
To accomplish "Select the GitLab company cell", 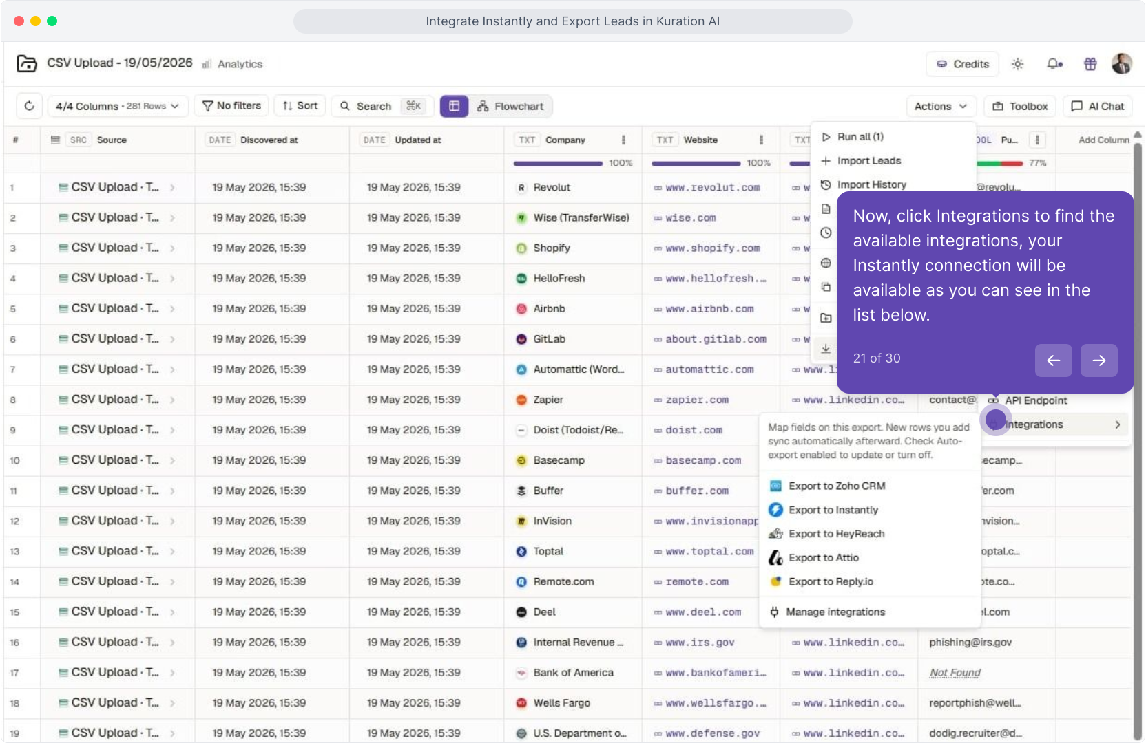I will coord(573,339).
